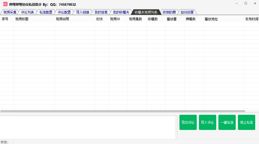Select the 私信配置 tab
259x144 pixels.
tap(46, 12)
